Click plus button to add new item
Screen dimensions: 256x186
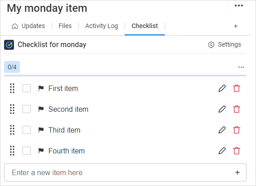click(237, 172)
